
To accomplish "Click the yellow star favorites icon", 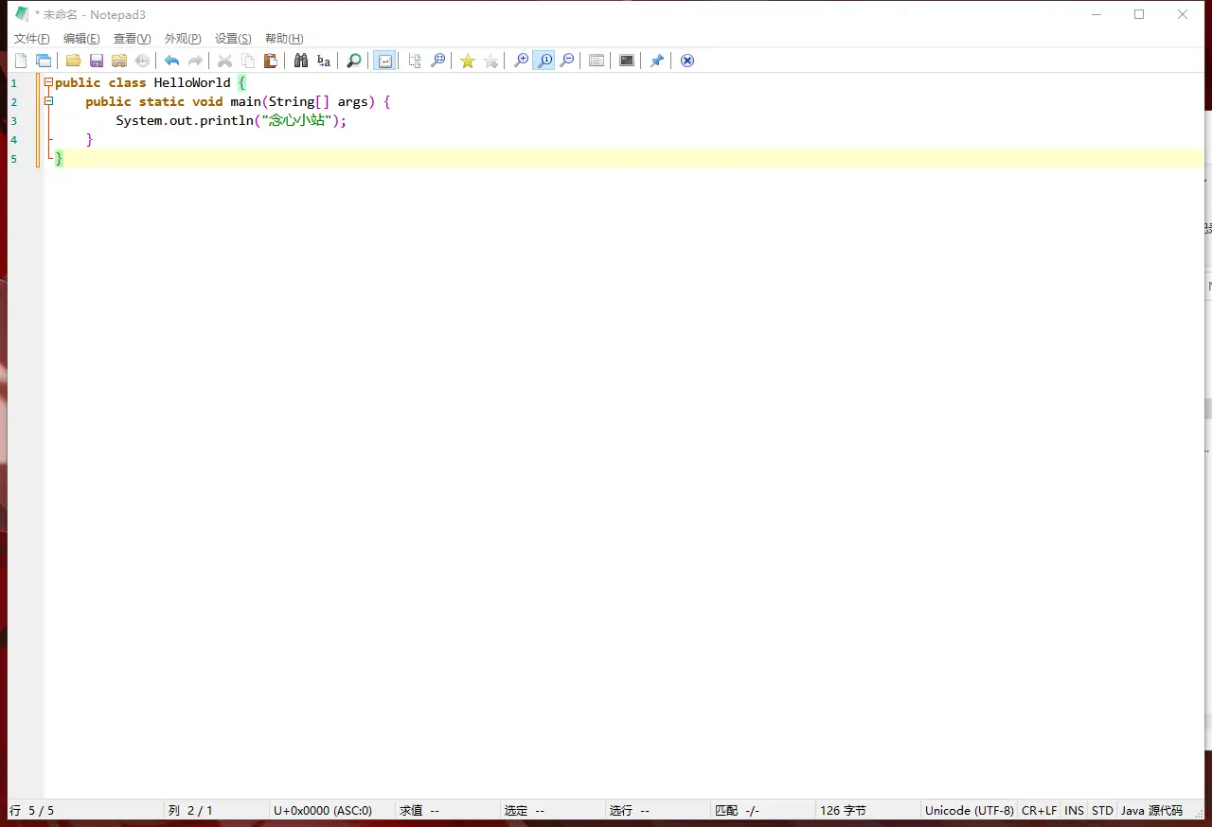I will 467,61.
